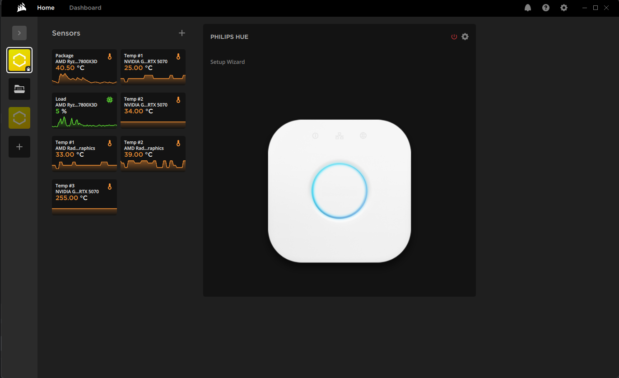
Task: Push the glowing blue link button on bridge
Action: (340, 191)
